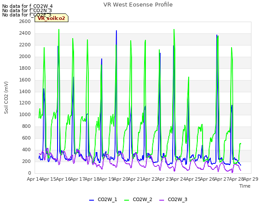Click the Time axis label
The height and width of the screenshot is (208, 277).
245,186
